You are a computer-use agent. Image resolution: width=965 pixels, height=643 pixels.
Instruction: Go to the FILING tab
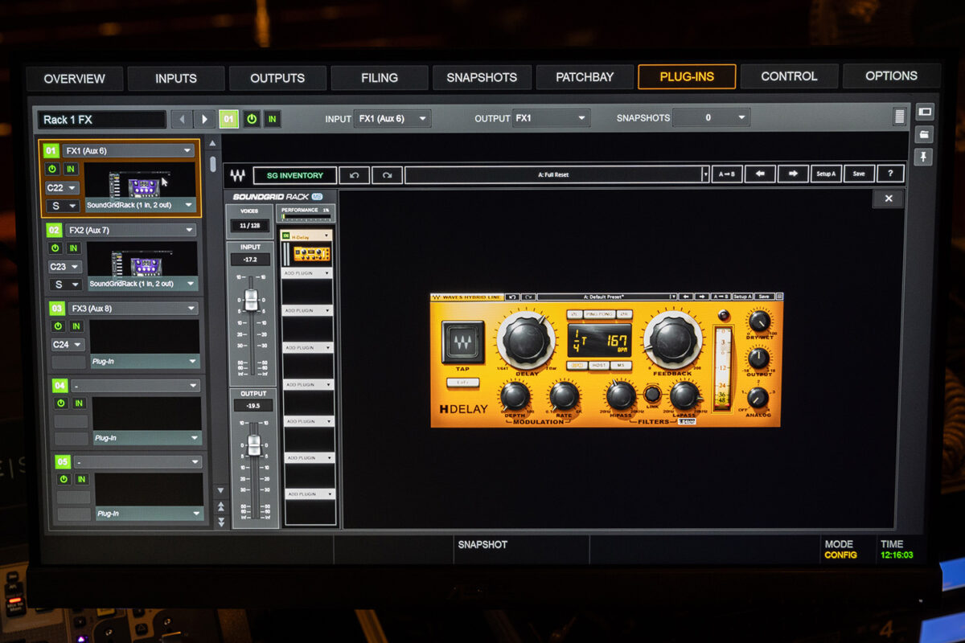(x=380, y=78)
